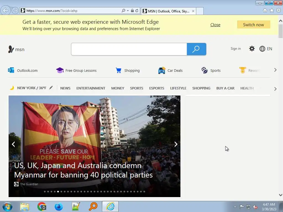Click the Internet Explorer Forward button
Screen dimensions: 283x212
[15, 10]
